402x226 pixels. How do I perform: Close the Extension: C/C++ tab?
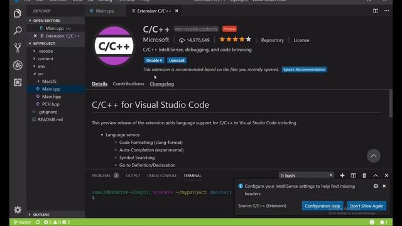point(177,11)
